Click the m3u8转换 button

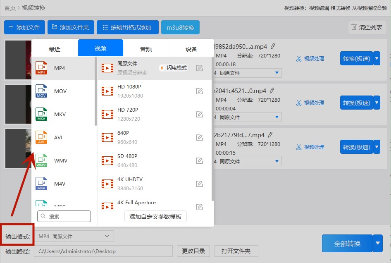[x=180, y=27]
